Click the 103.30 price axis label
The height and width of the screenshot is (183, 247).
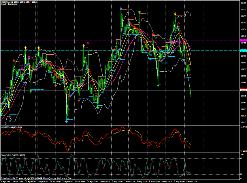pos(243,116)
